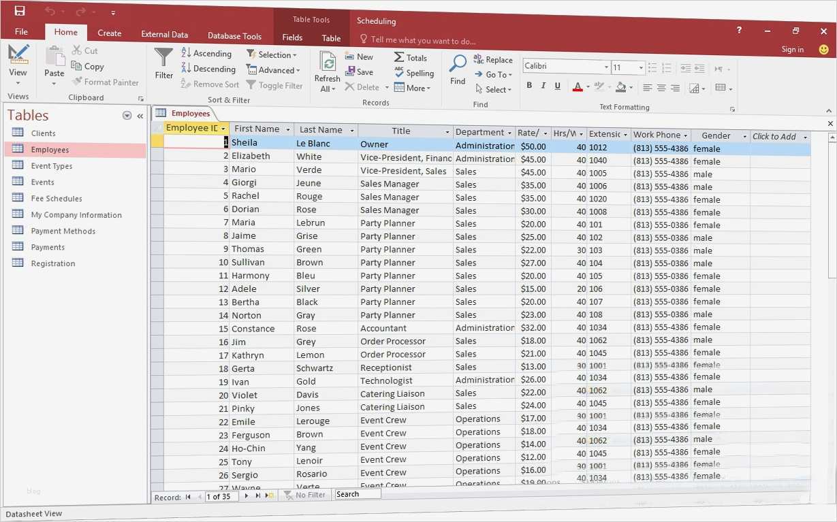Open the File tab

point(21,32)
